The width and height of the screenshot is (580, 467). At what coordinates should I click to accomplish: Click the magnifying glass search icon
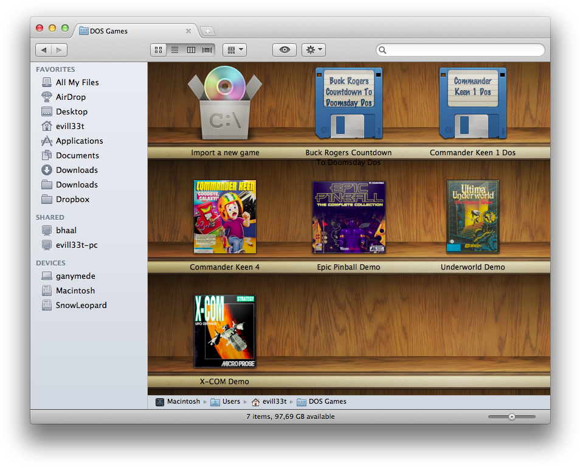pos(382,50)
